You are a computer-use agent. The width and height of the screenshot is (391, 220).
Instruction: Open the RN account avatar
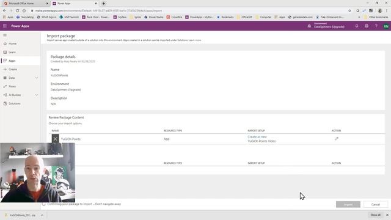(386, 26)
